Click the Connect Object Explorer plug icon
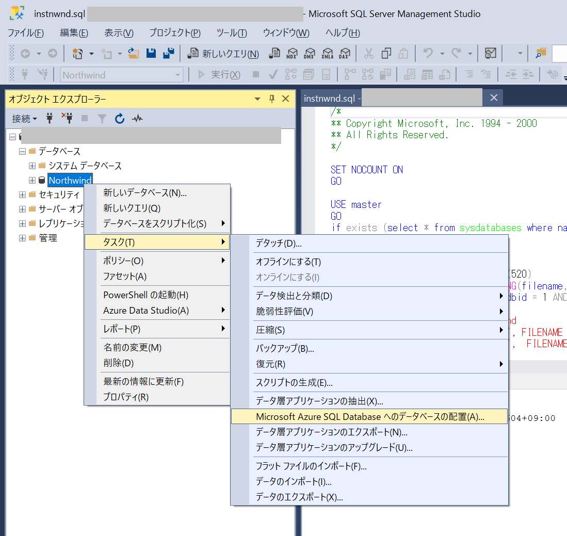Viewport: 567px width, 536px height. point(50,118)
